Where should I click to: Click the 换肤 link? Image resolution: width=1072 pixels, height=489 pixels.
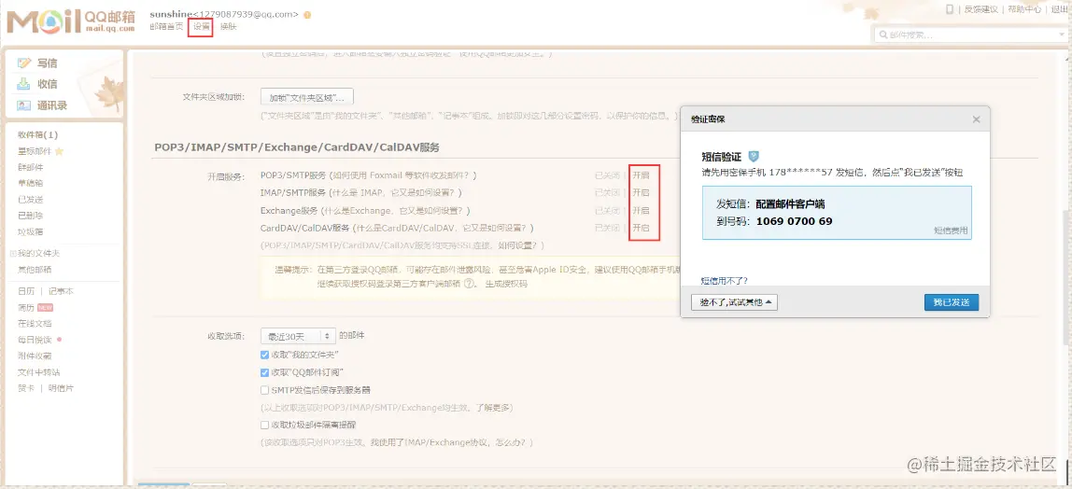click(x=229, y=27)
